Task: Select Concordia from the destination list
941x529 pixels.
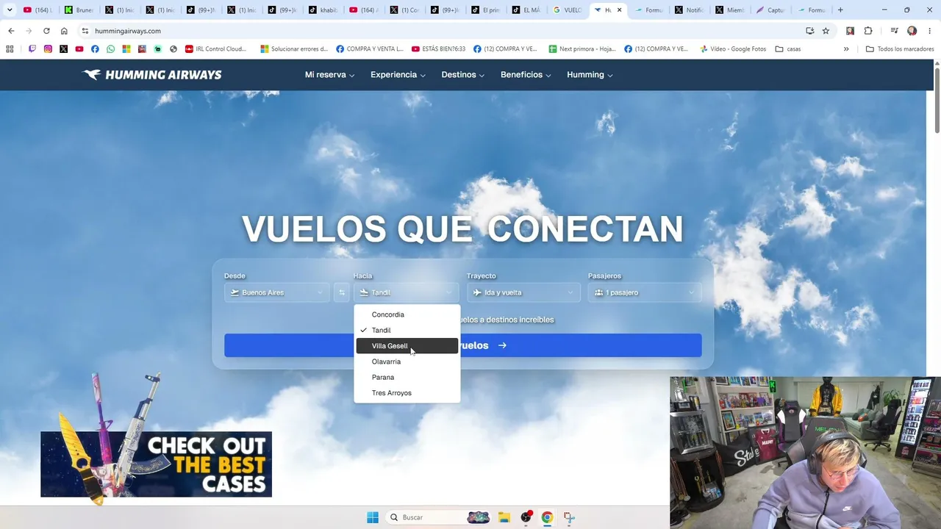Action: [x=407, y=314]
